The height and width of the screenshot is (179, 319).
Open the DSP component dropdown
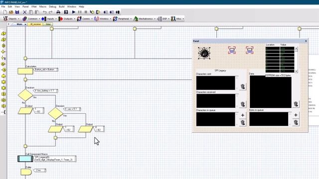tap(163, 19)
